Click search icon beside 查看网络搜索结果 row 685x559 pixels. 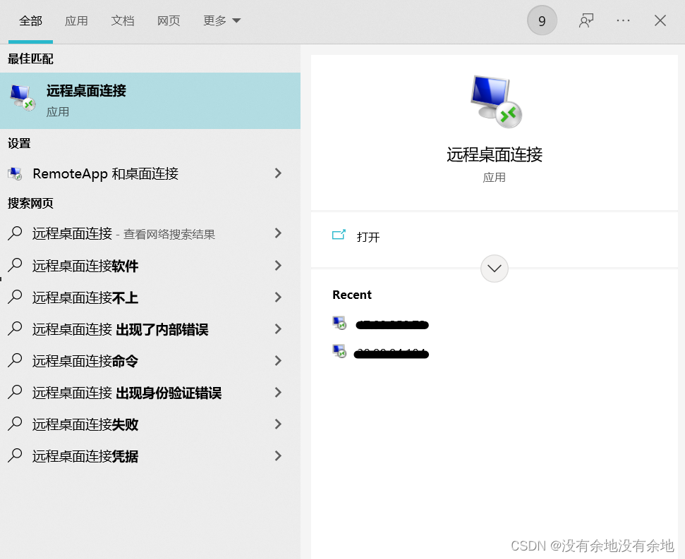(15, 233)
